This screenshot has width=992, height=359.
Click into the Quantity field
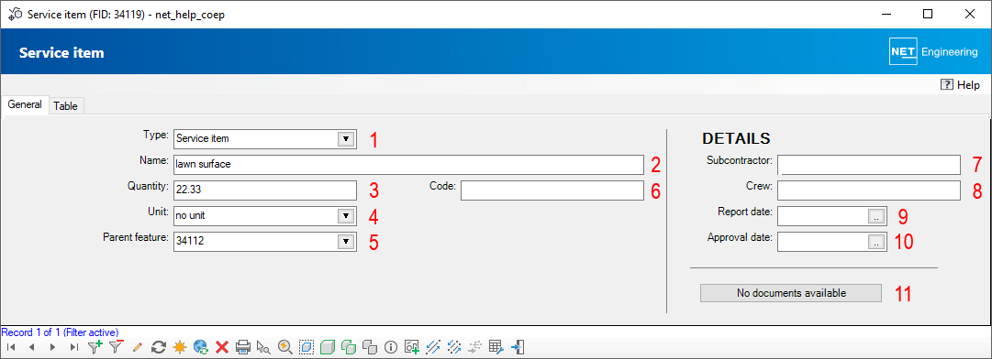(x=265, y=190)
